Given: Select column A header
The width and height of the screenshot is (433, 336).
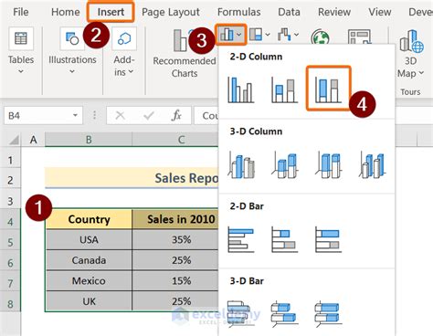Looking at the screenshot, I should tap(33, 140).
